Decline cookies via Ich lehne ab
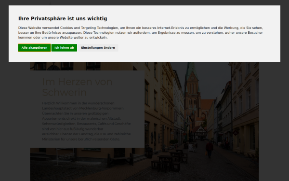The width and height of the screenshot is (289, 181). [x=64, y=48]
